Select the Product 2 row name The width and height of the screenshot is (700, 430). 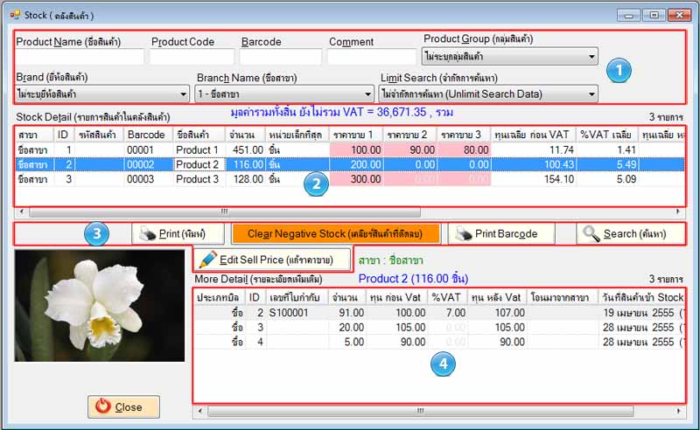pos(197,164)
